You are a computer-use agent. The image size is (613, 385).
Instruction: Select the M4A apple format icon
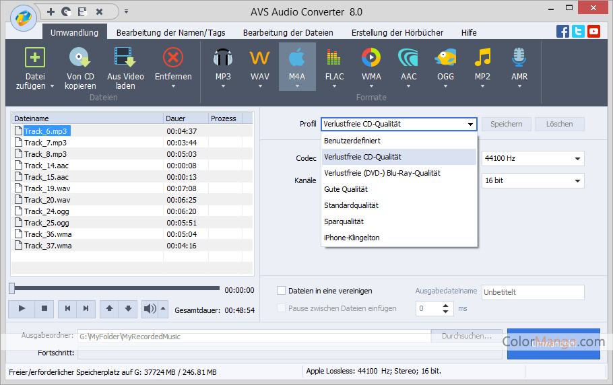[297, 57]
